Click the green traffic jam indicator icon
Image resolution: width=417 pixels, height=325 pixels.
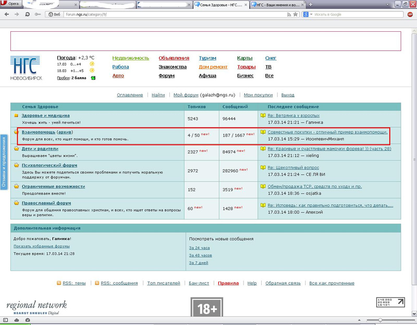(93, 78)
